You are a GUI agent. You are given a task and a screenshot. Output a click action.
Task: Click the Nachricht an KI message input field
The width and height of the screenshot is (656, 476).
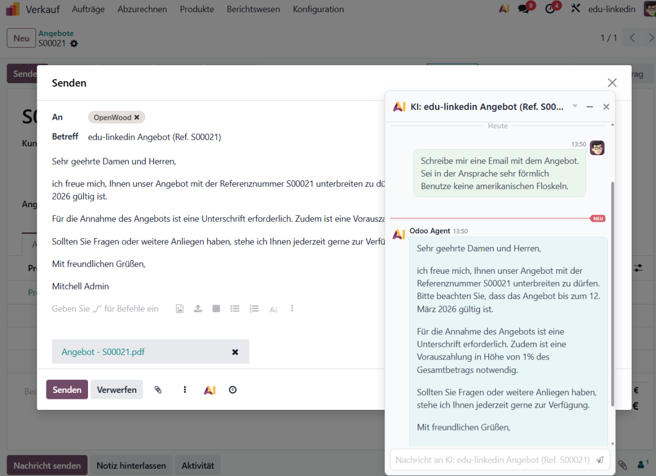click(x=492, y=460)
